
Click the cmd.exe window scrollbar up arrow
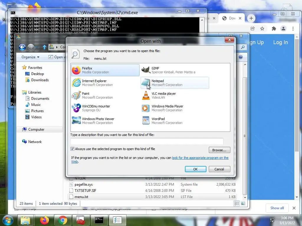[x=202, y=20]
